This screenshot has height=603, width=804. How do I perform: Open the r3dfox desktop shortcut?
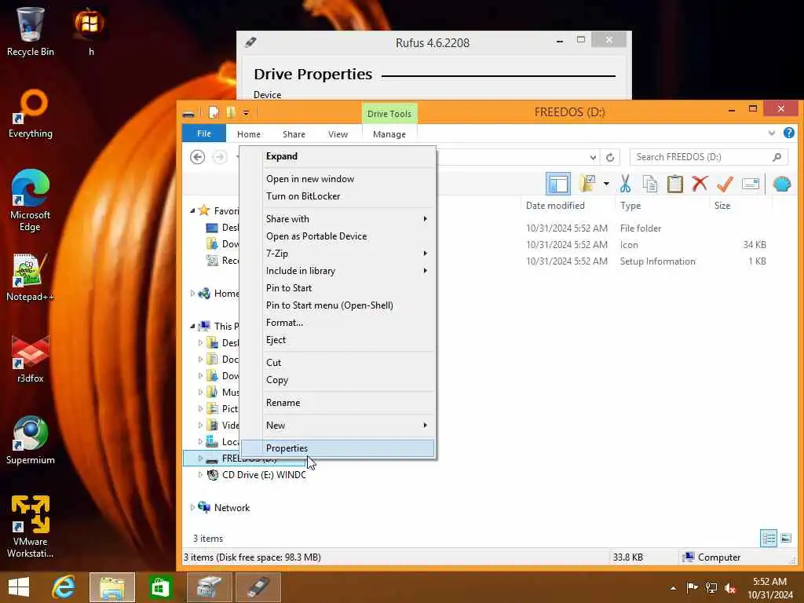tap(31, 359)
